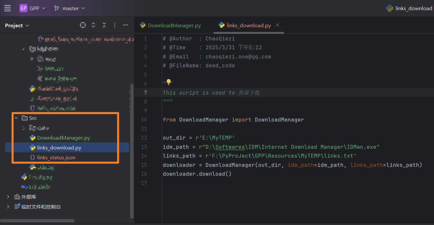
Task: Open the Project view dropdown
Action: [17, 25]
